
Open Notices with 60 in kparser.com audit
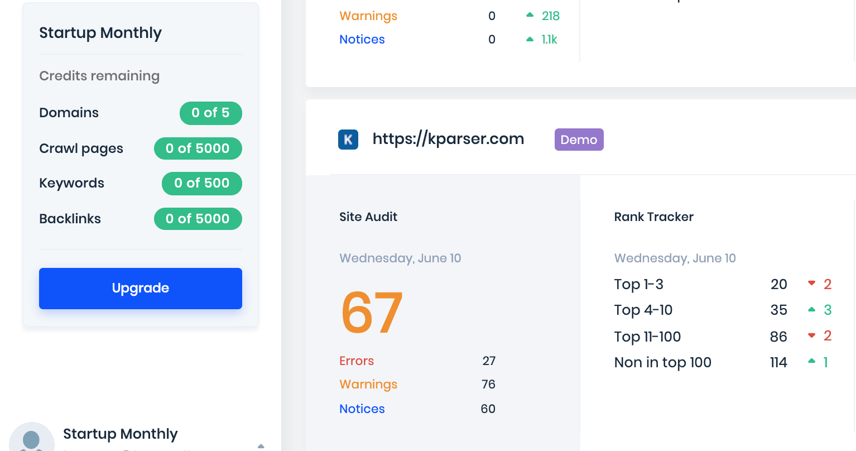[x=362, y=409]
